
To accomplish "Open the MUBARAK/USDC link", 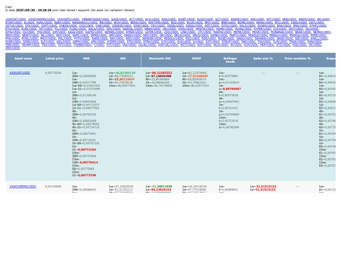I will [282, 32].
